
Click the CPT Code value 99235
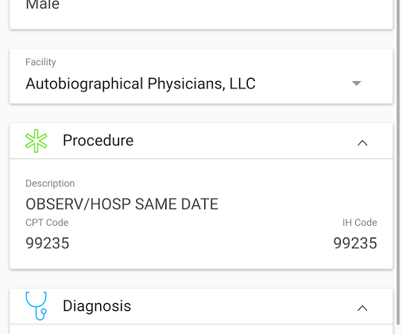tap(48, 243)
